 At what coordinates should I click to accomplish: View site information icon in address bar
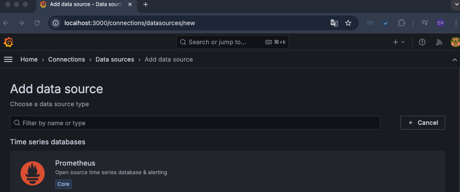[x=56, y=23]
